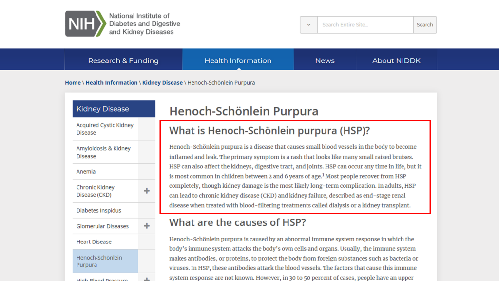Click the Health Information breadcrumb link
Viewport: 499px width, 281px height.
click(112, 83)
